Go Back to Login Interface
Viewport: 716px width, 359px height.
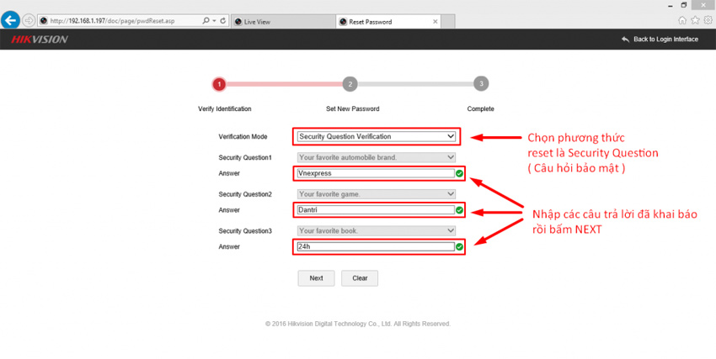pos(660,40)
